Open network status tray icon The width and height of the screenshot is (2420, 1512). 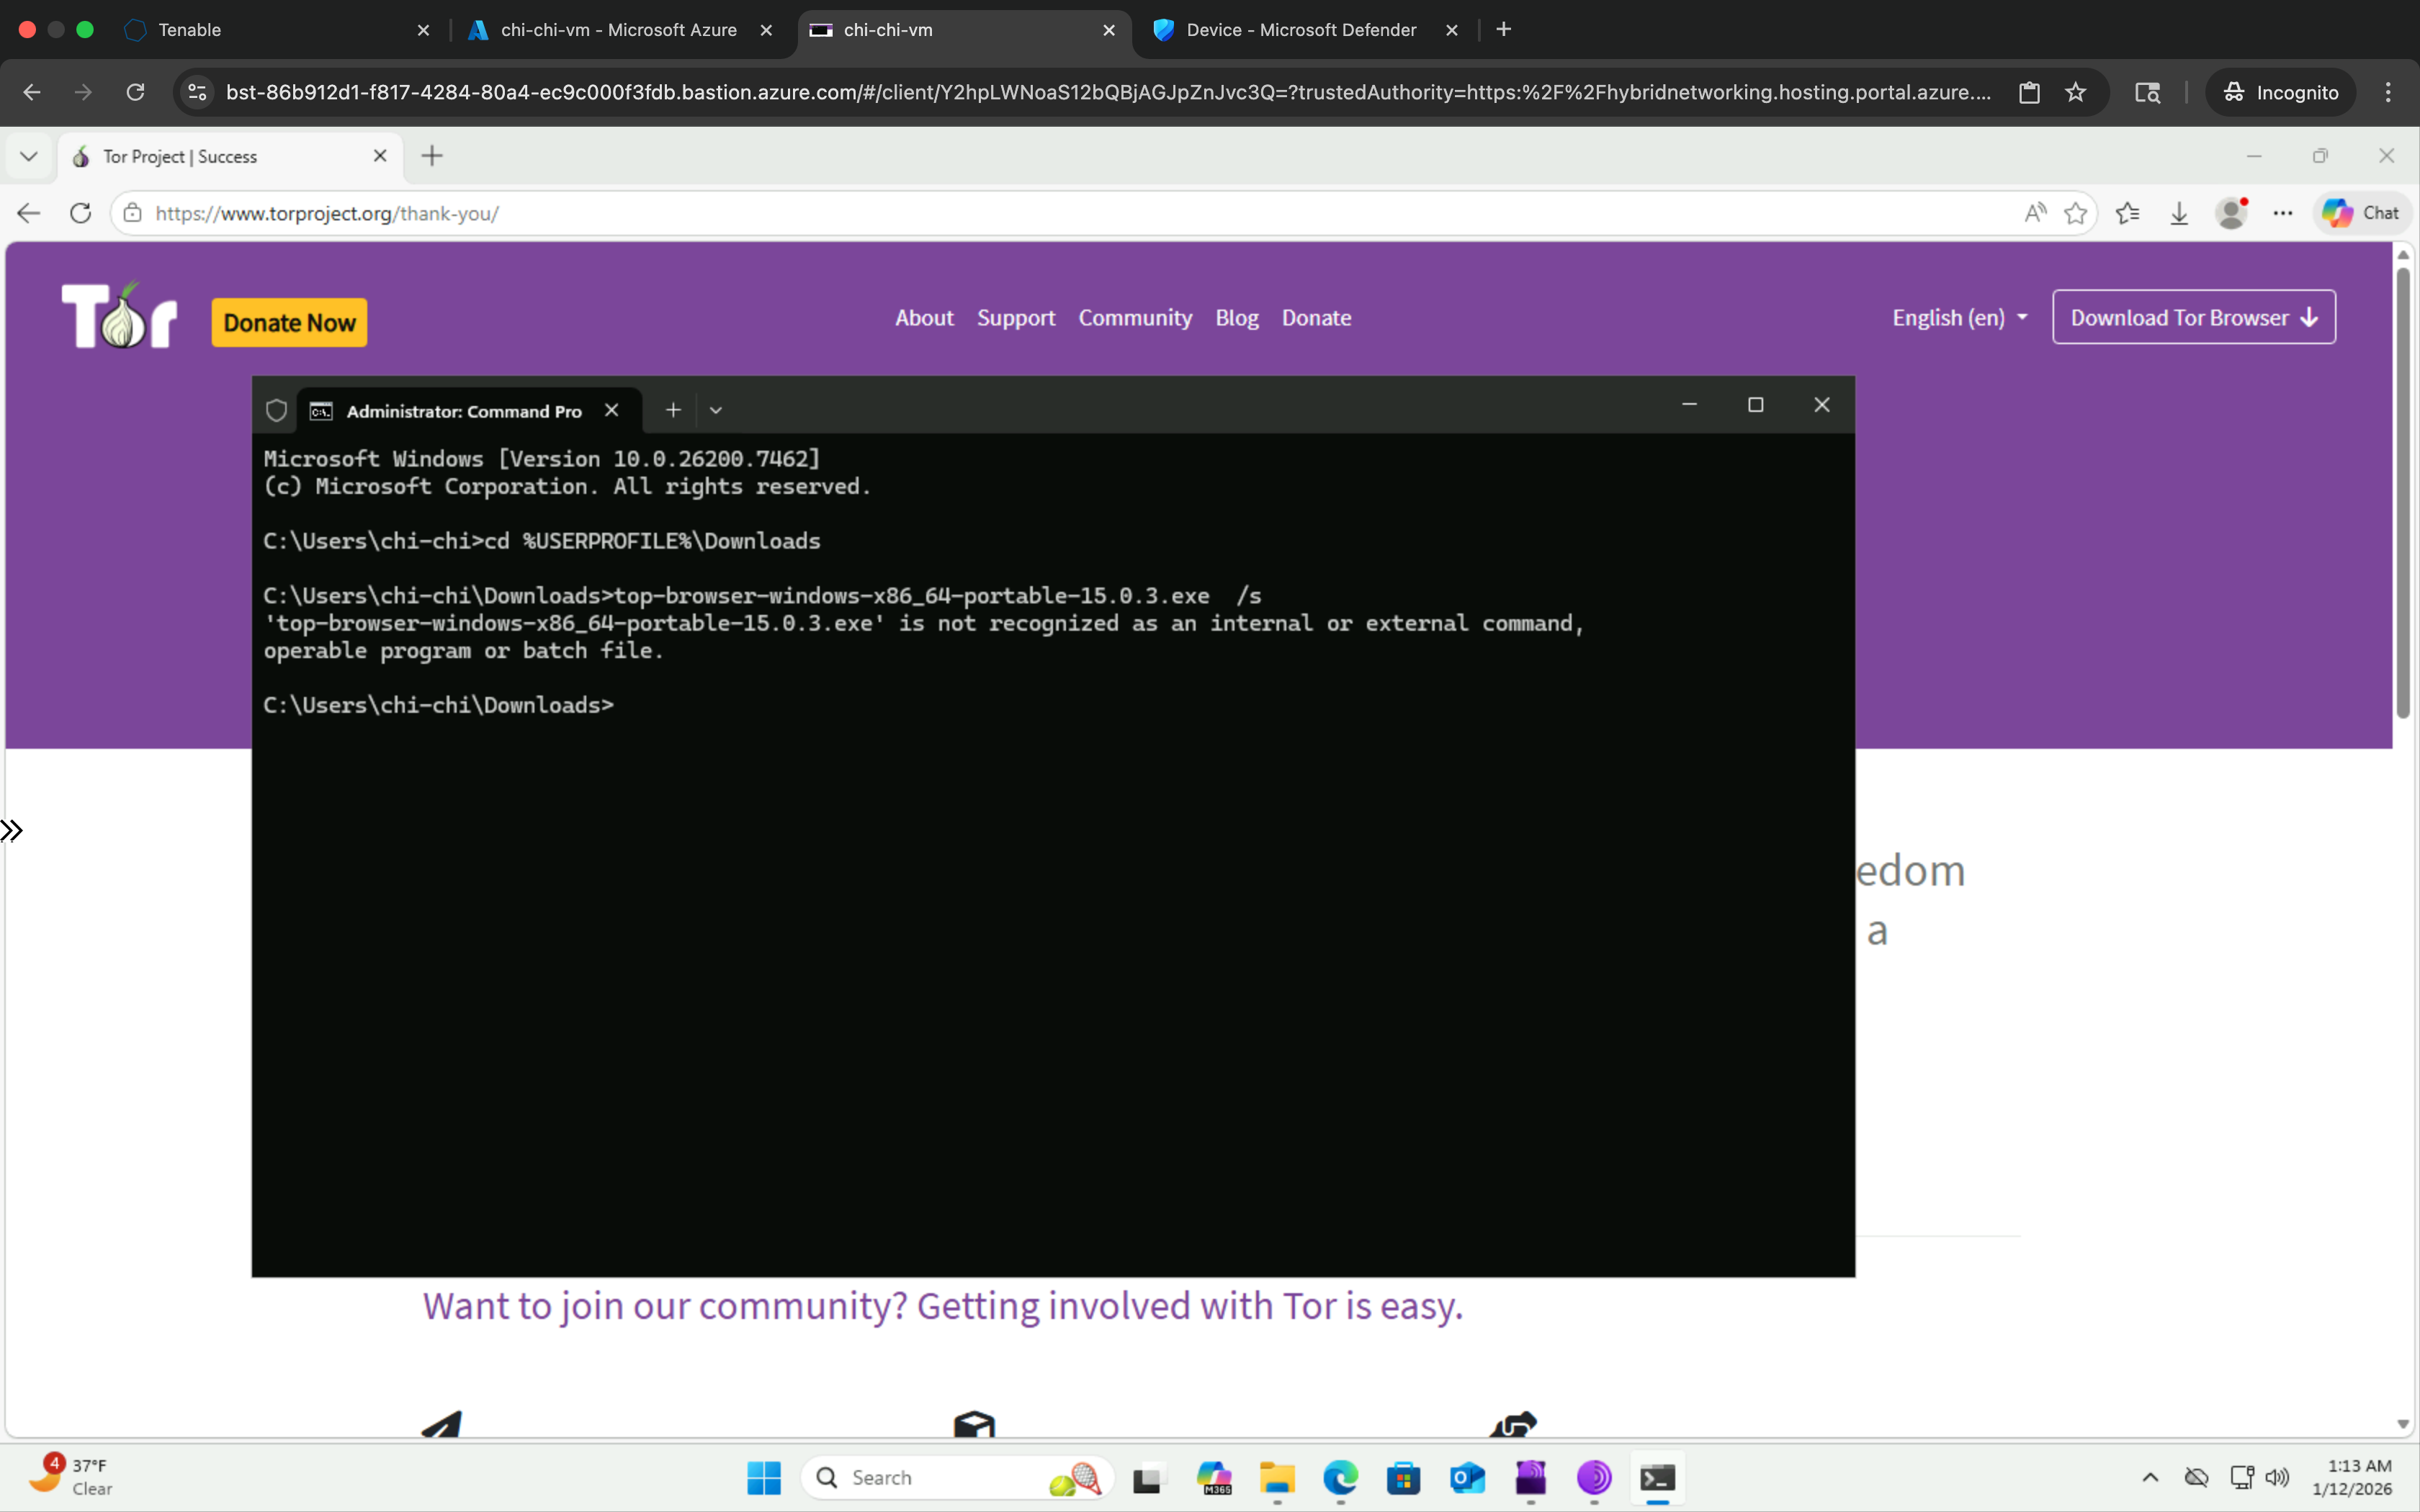pyautogui.click(x=2242, y=1477)
